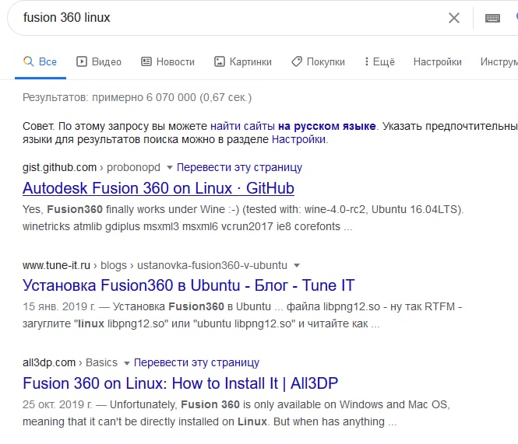Viewport: 518px width, 444px height.
Task: Open the Ещё menu
Action: point(379,61)
